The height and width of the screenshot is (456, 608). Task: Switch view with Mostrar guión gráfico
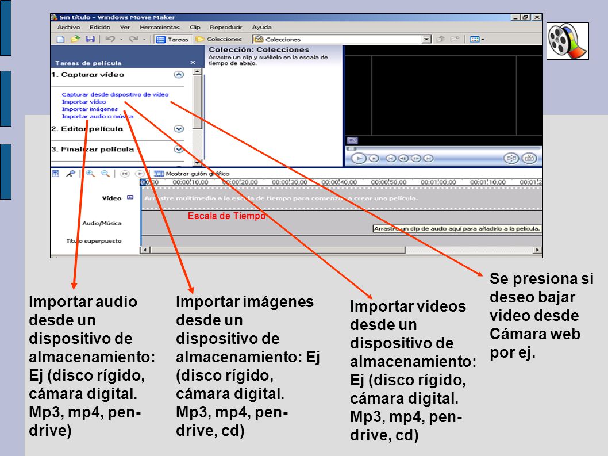coord(191,174)
